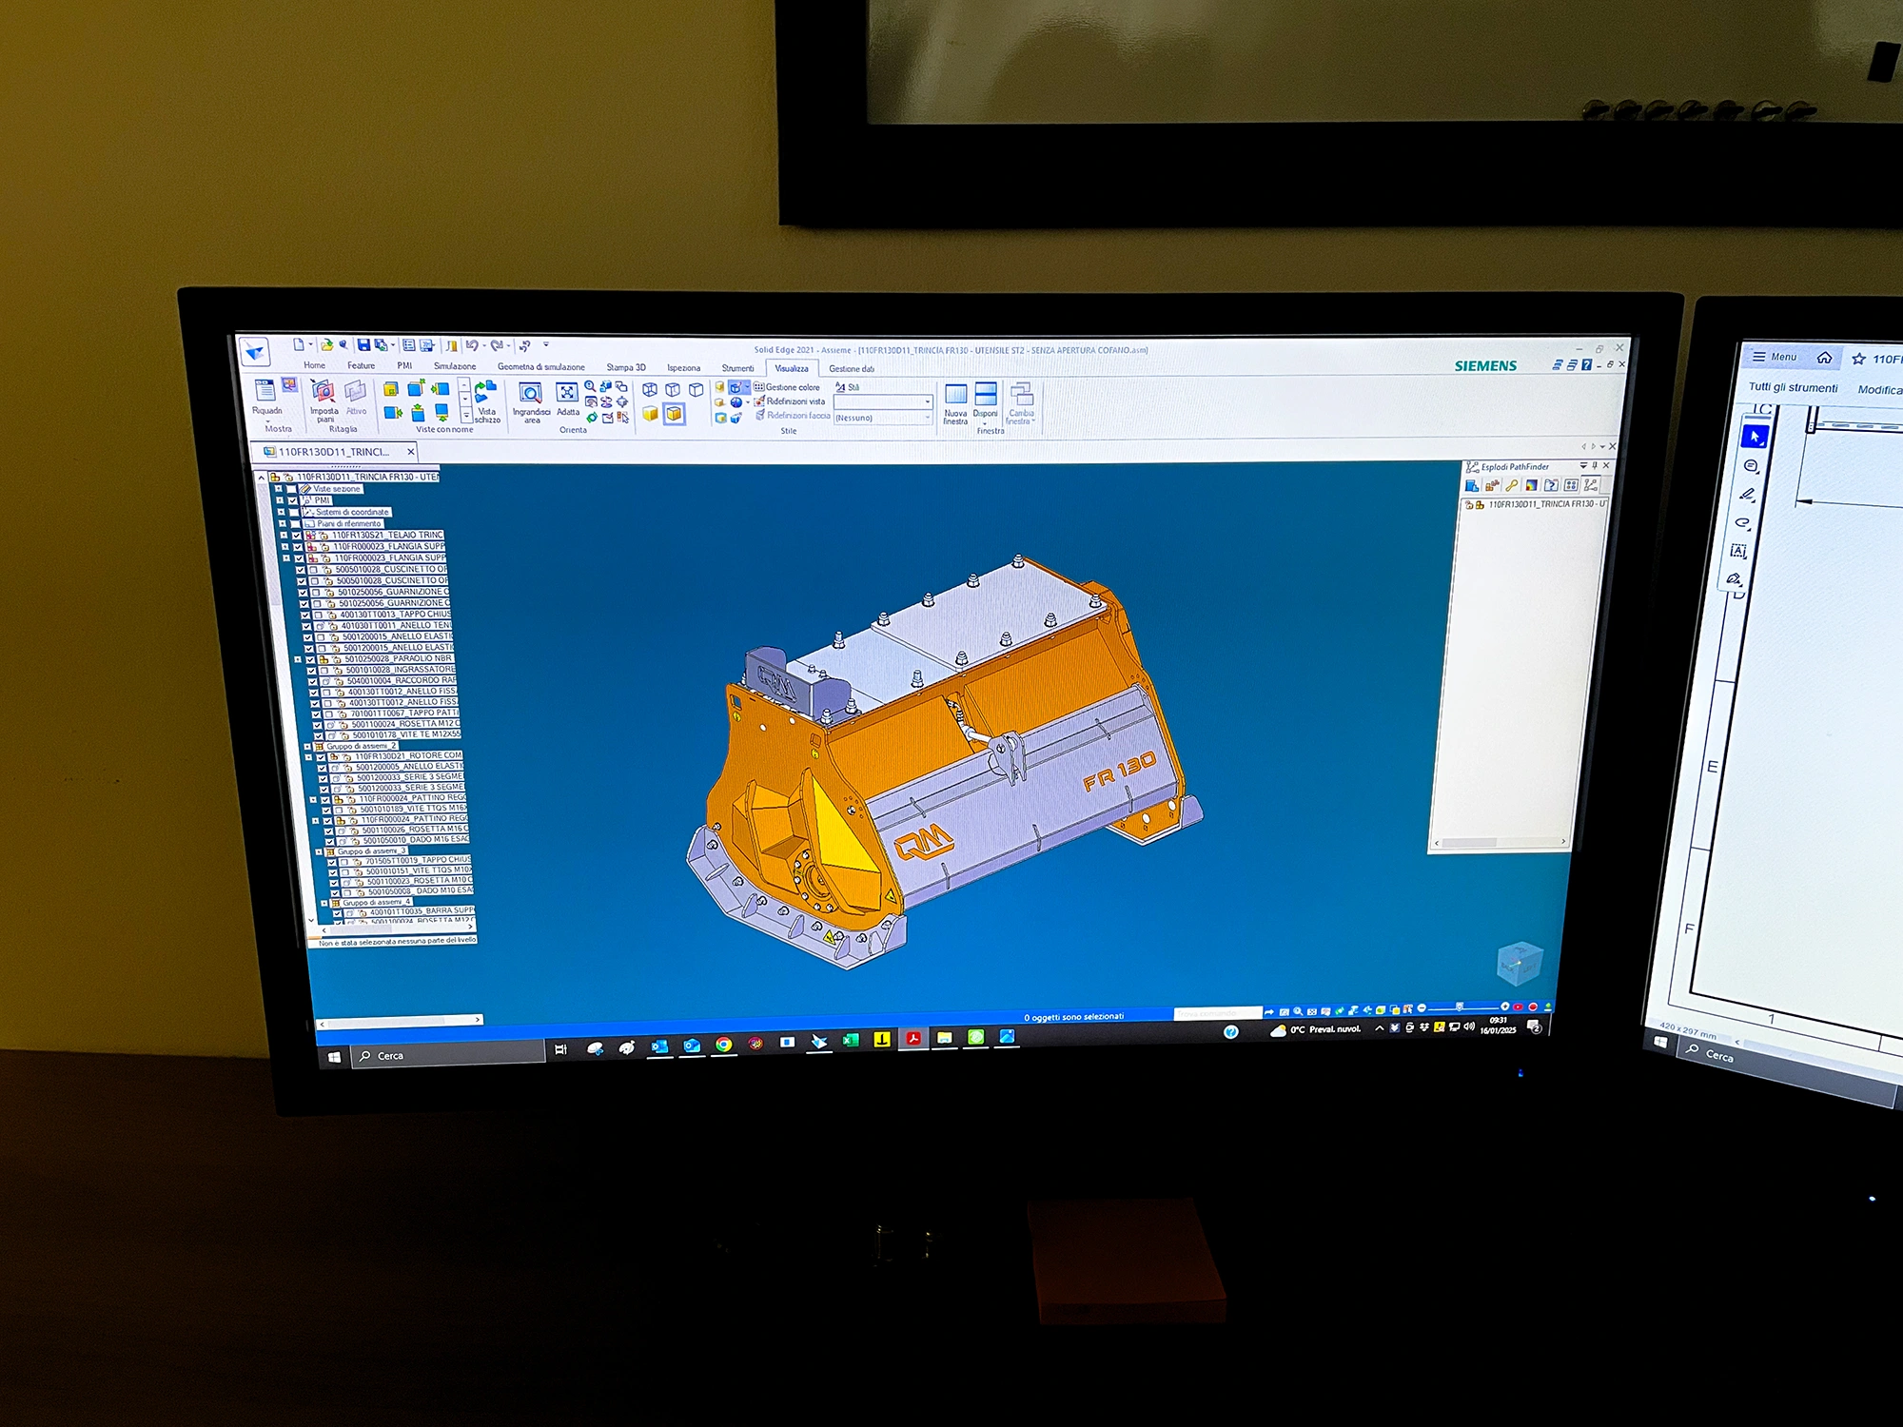Viewport: 1903px width, 1427px height.
Task: Toggle the Sistemi di coordinate checkbox
Action: click(293, 512)
